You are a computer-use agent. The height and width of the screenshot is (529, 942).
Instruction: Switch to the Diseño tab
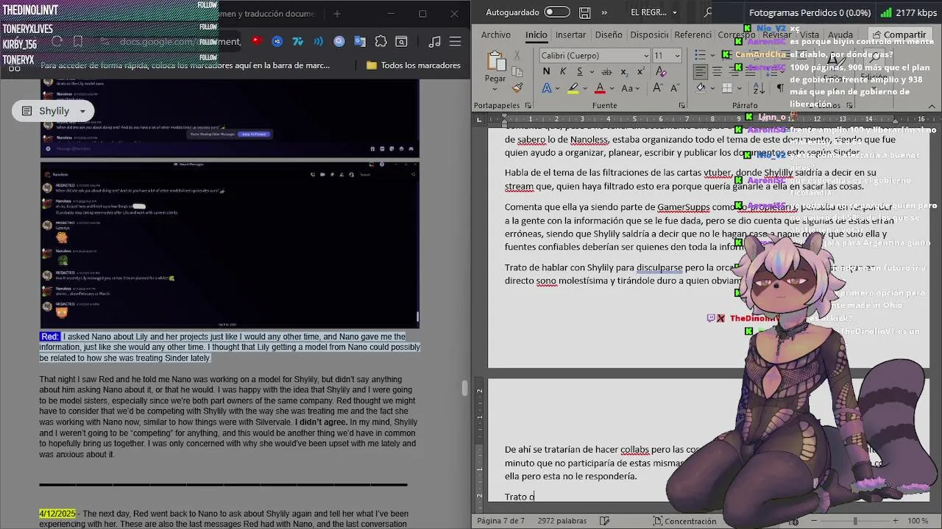tap(609, 35)
